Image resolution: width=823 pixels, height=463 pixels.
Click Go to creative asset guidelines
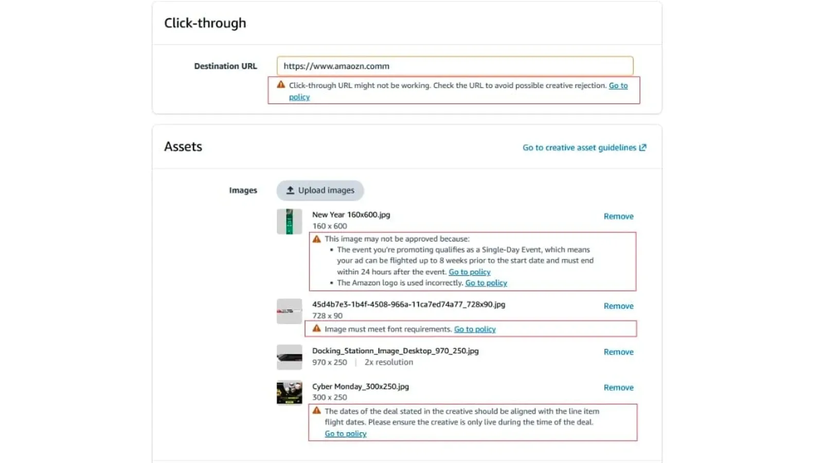click(579, 147)
